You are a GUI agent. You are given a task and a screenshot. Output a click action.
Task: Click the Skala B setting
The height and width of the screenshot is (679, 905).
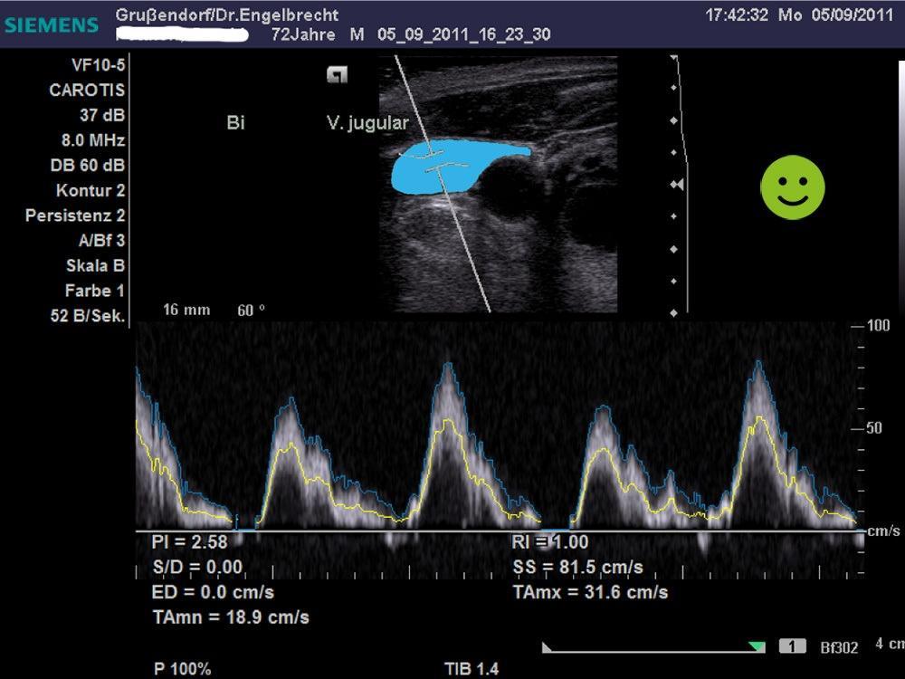(x=96, y=265)
